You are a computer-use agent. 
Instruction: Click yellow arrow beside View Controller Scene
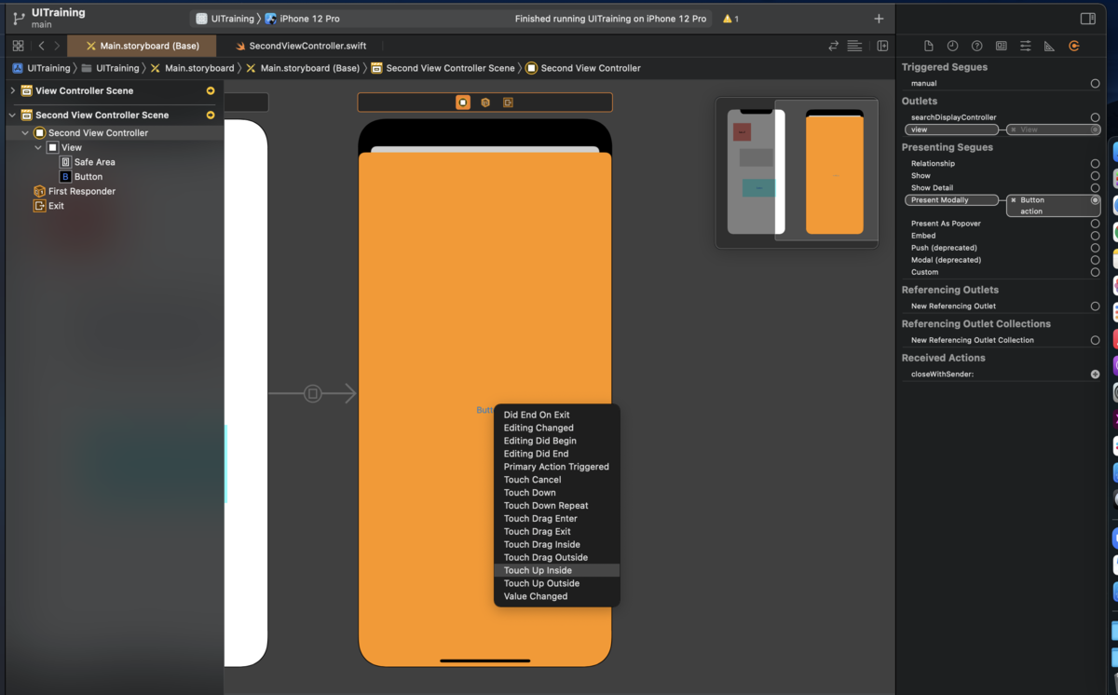[x=211, y=90]
